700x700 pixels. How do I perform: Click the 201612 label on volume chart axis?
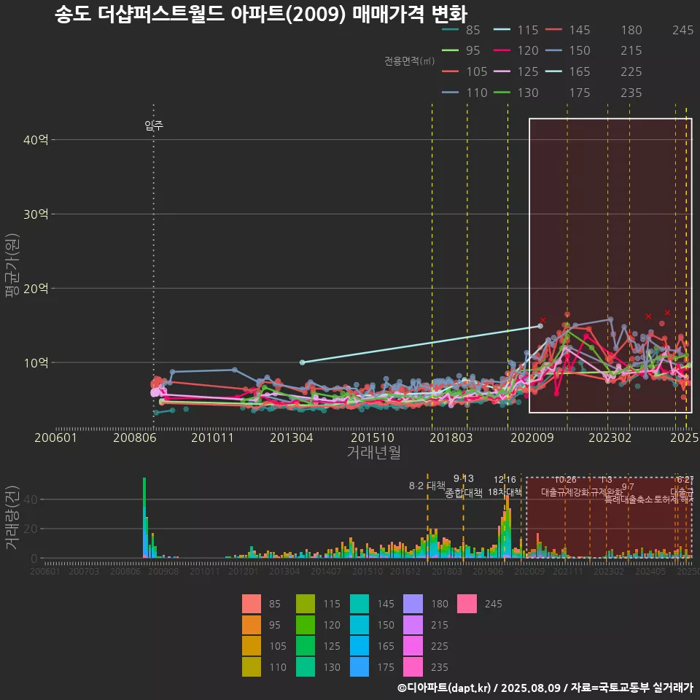tap(405, 572)
